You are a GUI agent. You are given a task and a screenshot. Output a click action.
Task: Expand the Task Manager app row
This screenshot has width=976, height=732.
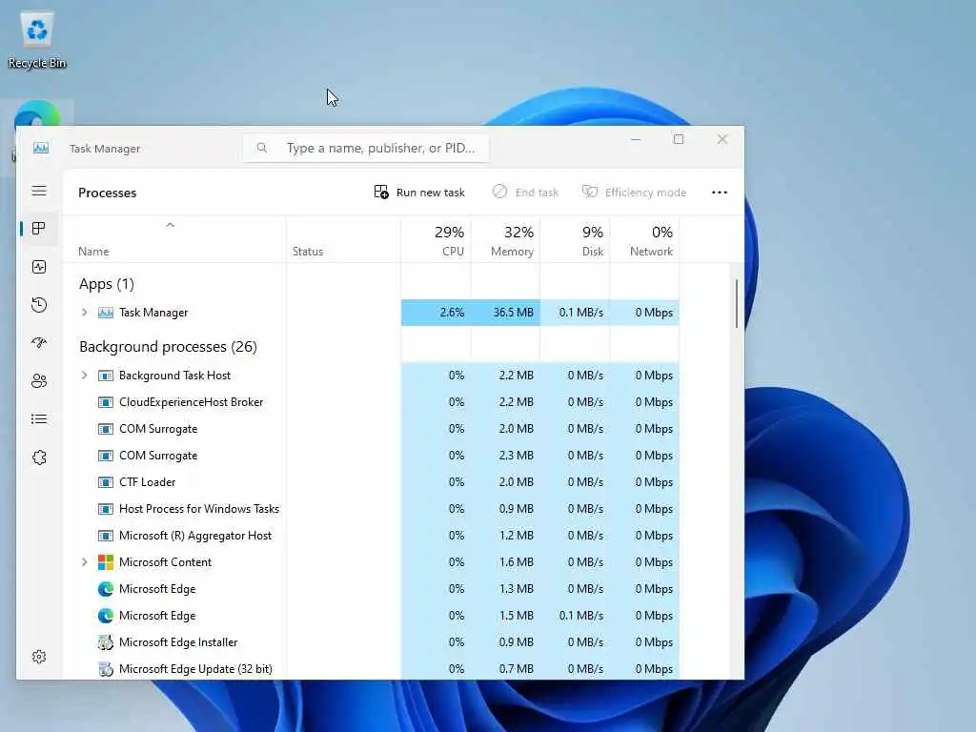pyautogui.click(x=85, y=313)
